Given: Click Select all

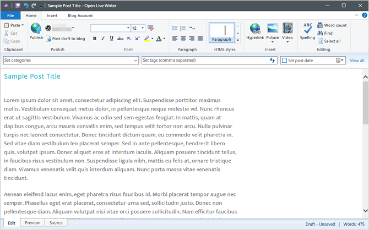Looking at the screenshot, I should (329, 41).
